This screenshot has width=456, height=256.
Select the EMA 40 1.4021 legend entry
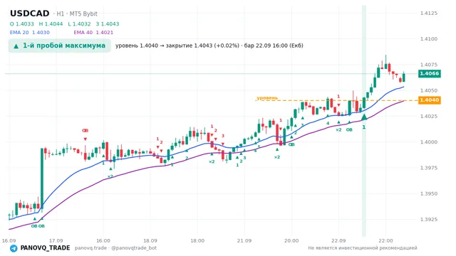[x=93, y=33]
